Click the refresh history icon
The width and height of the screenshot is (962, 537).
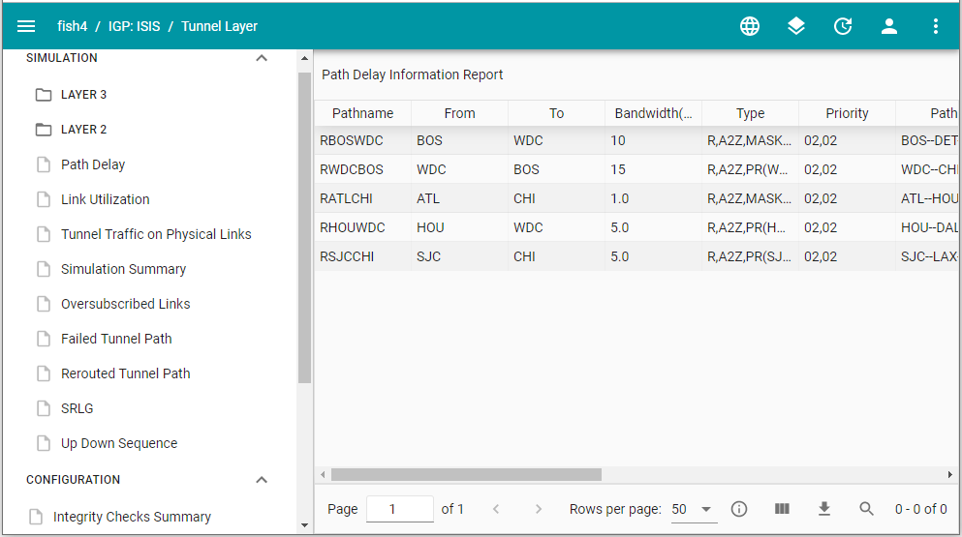point(843,26)
